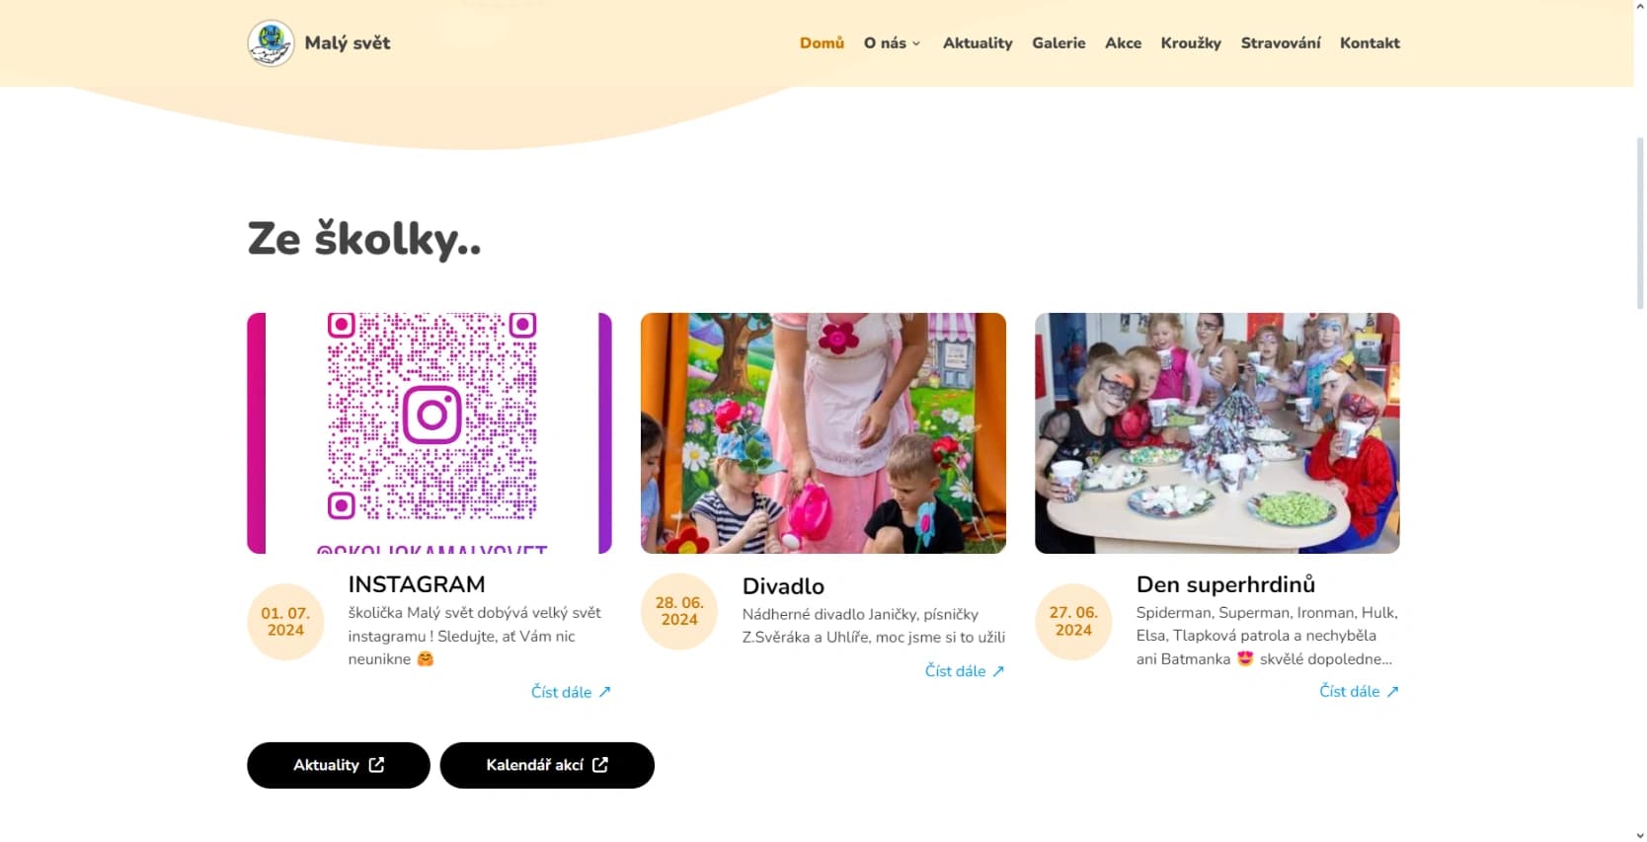Click the Akce navigation item
The image size is (1647, 842).
(x=1123, y=43)
